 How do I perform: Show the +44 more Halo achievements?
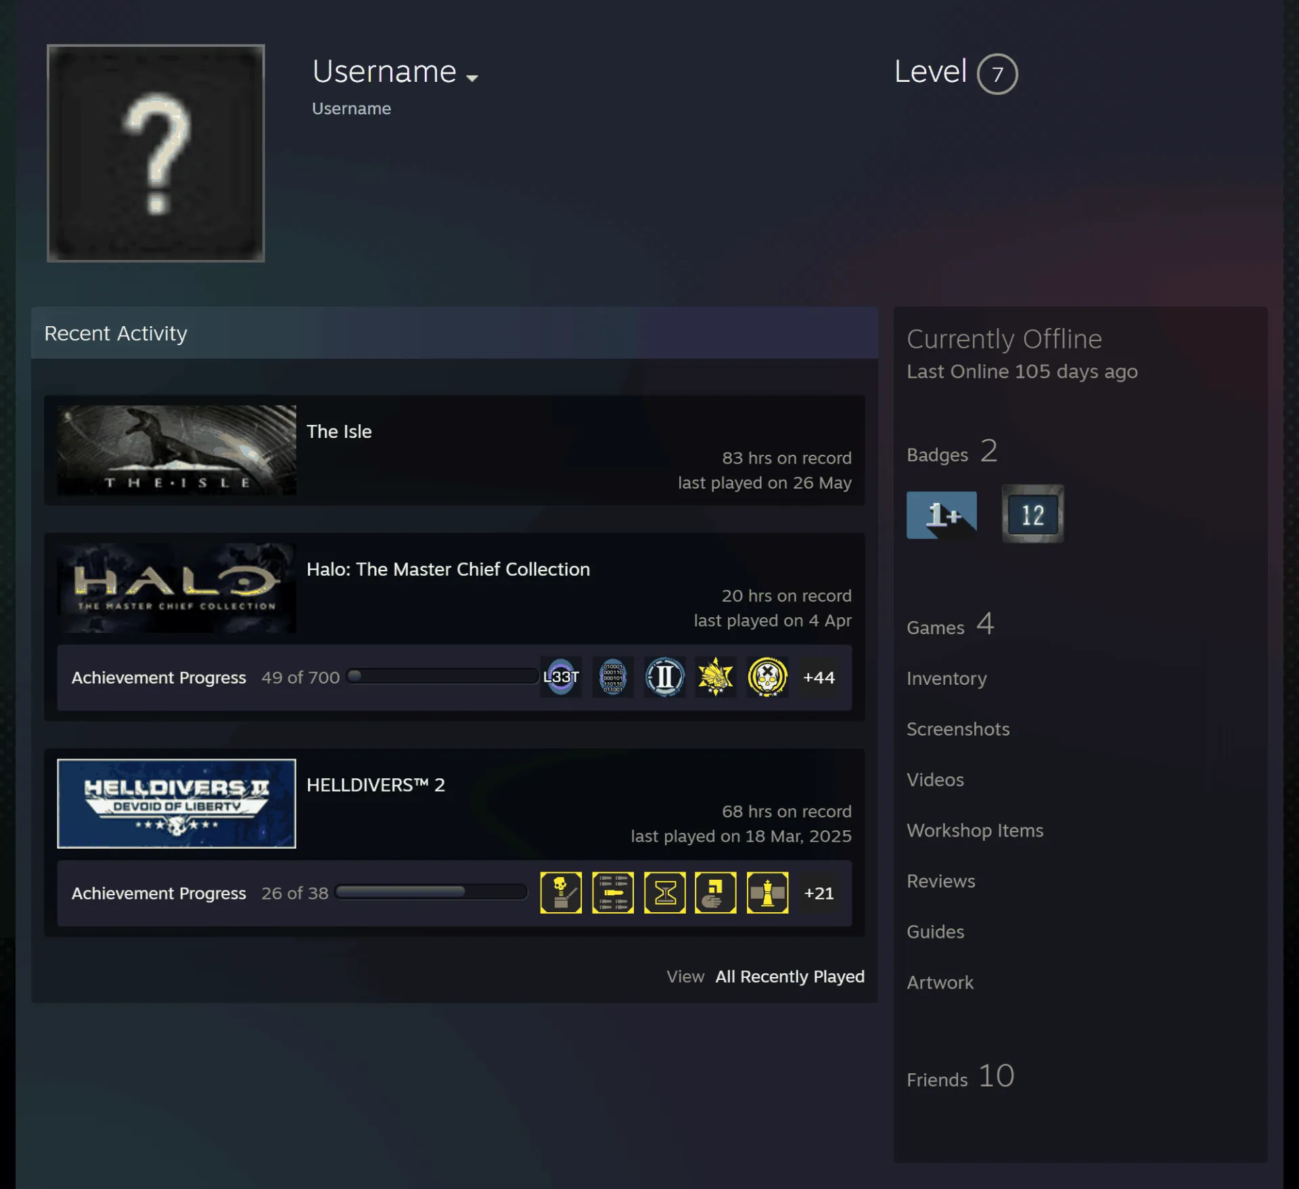[819, 677]
